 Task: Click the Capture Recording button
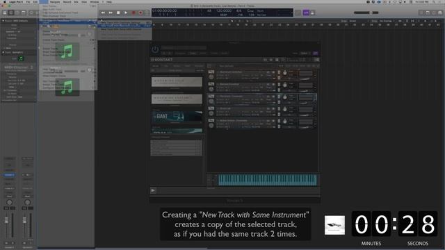[x=140, y=12]
